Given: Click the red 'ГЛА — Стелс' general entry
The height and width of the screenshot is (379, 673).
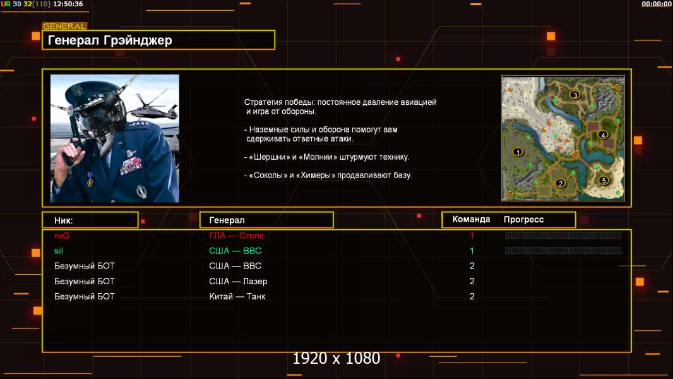Looking at the screenshot, I should point(237,236).
